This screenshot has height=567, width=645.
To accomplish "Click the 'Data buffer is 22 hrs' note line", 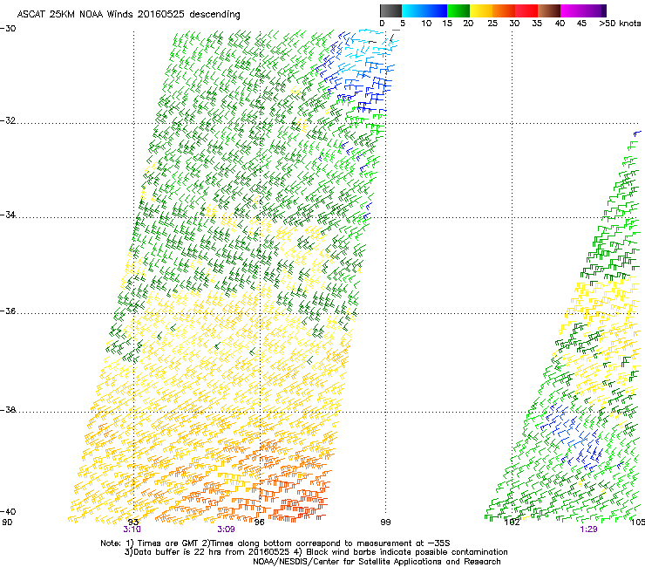I will [316, 552].
